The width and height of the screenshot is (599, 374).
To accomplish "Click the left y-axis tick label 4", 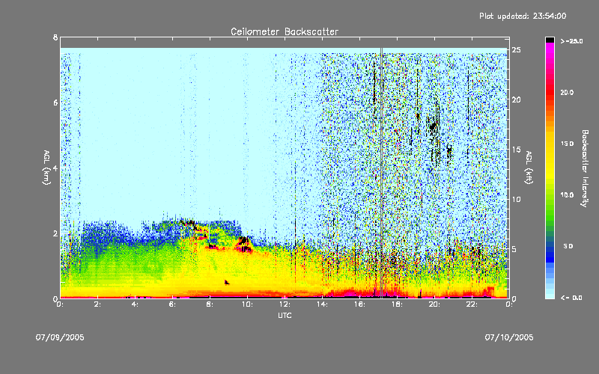I will pyautogui.click(x=55, y=168).
